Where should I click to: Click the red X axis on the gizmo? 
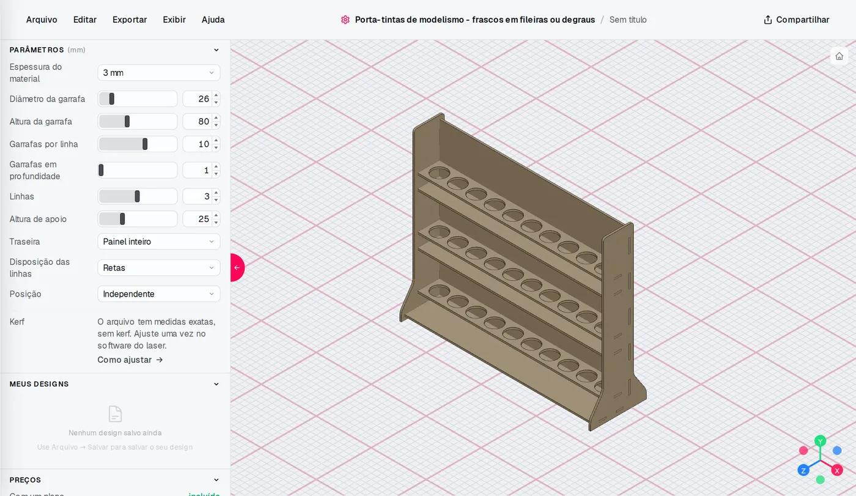pos(837,470)
